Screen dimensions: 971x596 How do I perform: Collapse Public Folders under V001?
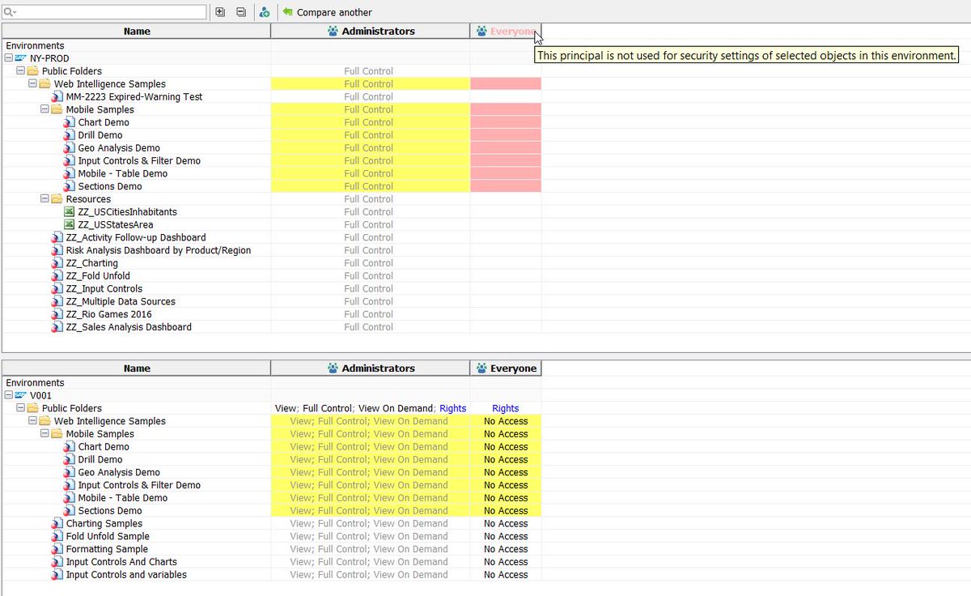[x=20, y=408]
